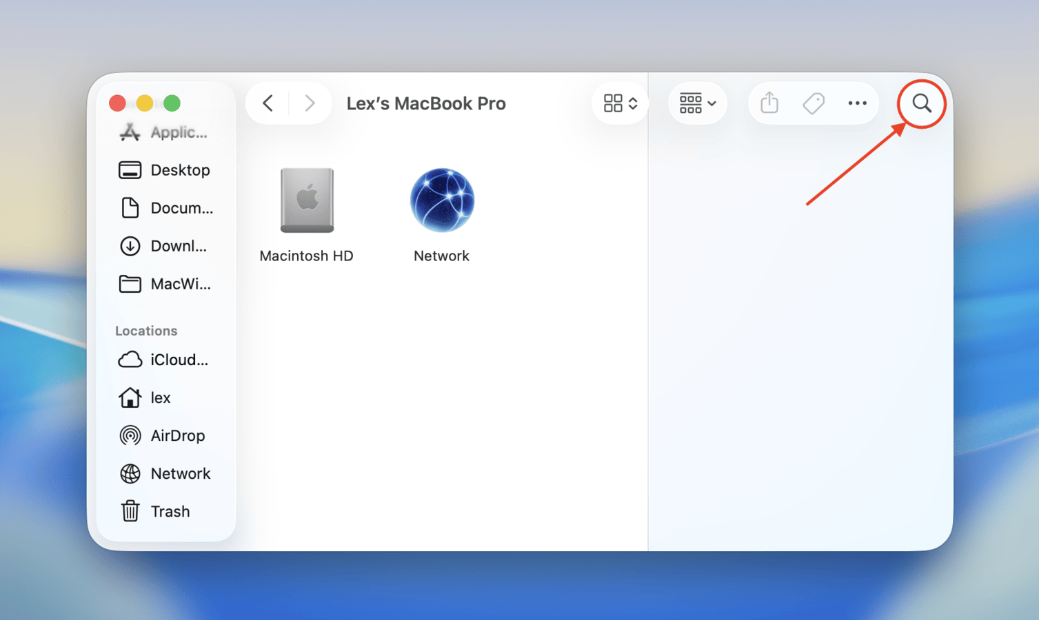
Task: Select Network under Locations in the sidebar
Action: click(180, 473)
